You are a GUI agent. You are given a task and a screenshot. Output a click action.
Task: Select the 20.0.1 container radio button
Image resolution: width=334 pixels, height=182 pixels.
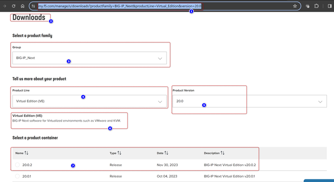[17, 176]
